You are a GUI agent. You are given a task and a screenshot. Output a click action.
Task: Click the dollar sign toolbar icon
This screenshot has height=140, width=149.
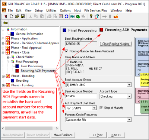point(110,16)
